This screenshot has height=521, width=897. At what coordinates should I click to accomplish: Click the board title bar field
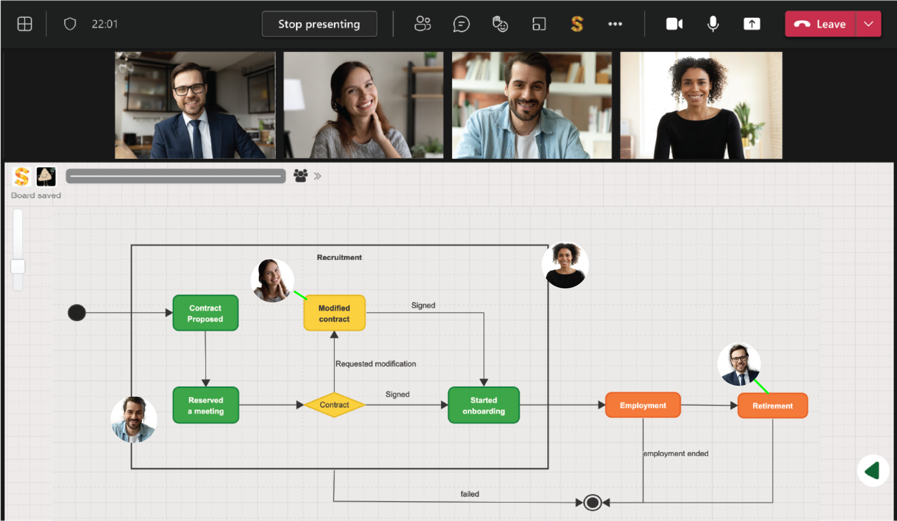point(176,176)
